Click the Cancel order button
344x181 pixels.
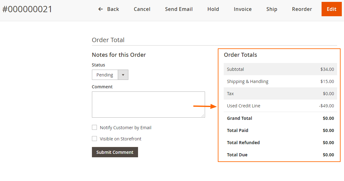(142, 9)
